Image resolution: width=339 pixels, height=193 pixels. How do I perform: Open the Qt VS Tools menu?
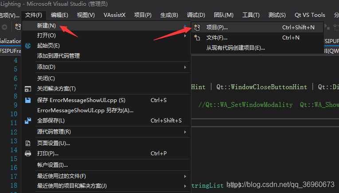pos(310,15)
